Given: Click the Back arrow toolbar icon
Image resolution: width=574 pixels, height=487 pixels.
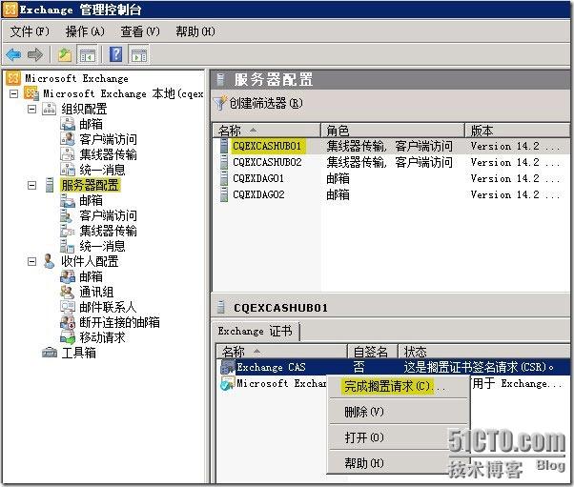Looking at the screenshot, I should pos(13,54).
